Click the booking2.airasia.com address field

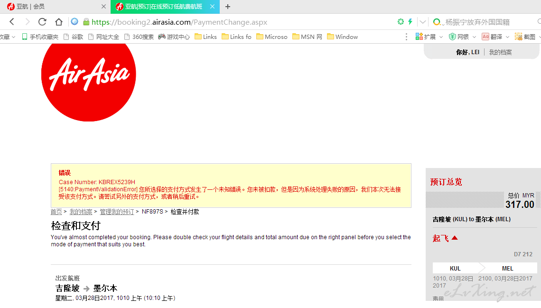pos(179,22)
